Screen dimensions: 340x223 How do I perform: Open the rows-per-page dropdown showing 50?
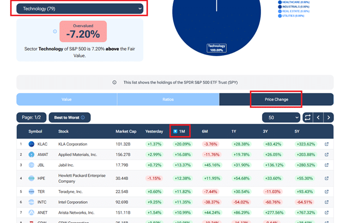[x=281, y=117]
